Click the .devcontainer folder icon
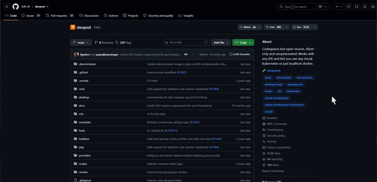 tap(75, 64)
